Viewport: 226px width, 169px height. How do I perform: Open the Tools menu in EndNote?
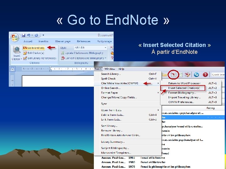click(x=98, y=69)
